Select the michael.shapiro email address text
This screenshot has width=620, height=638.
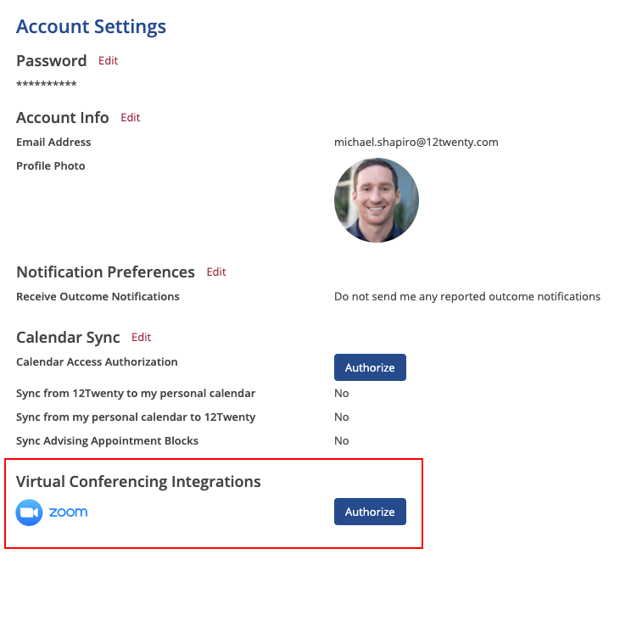[416, 143]
